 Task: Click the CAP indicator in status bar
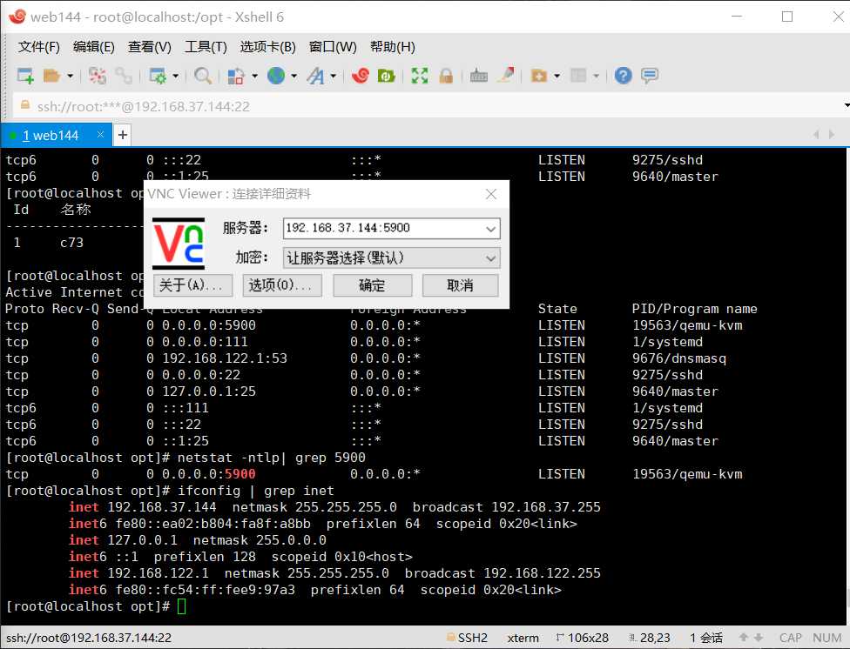coord(791,638)
